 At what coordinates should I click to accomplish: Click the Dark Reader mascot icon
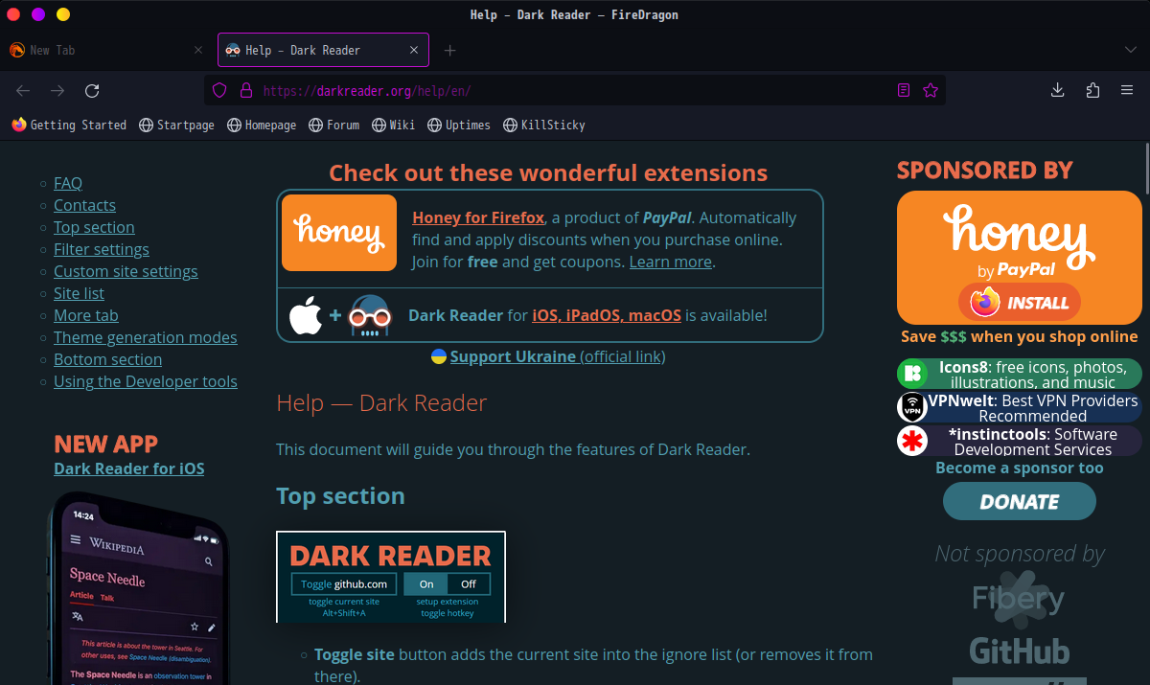[371, 314]
